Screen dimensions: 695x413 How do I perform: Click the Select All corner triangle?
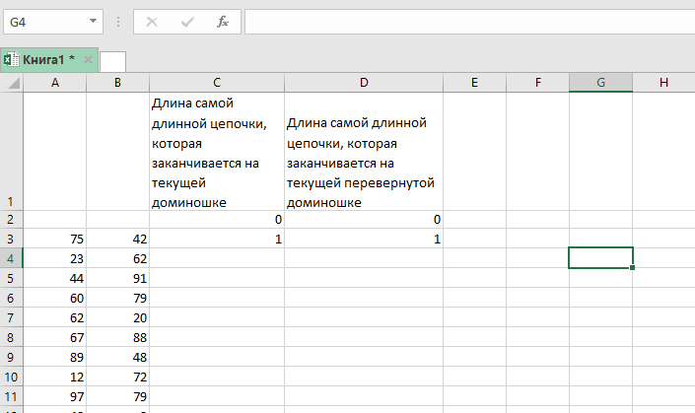pos(12,84)
